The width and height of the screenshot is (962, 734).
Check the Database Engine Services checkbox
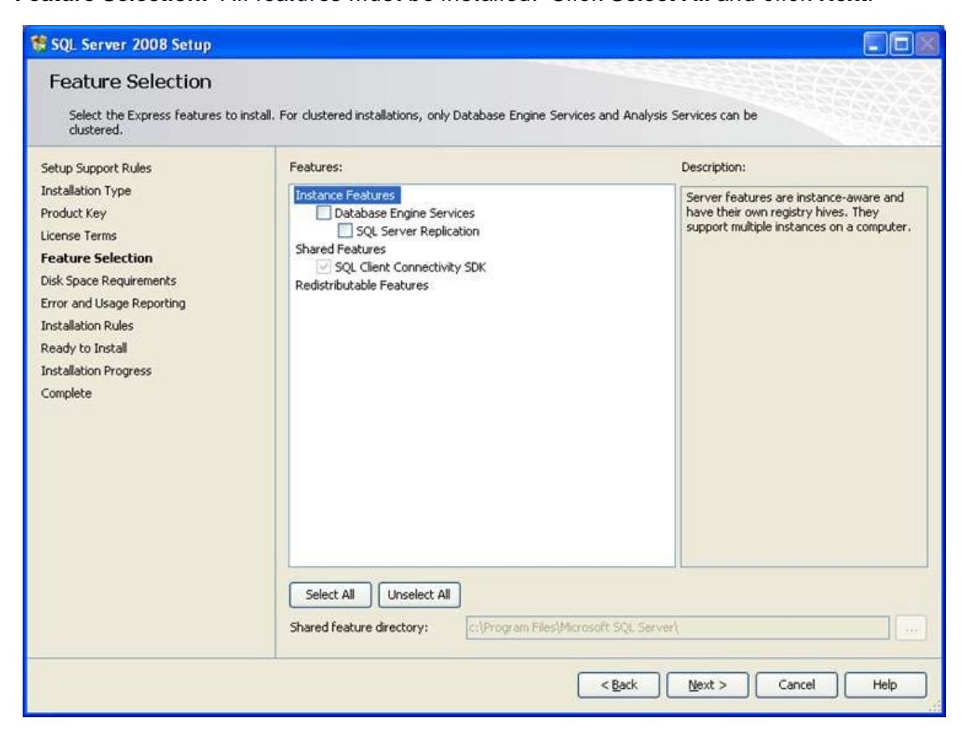pyautogui.click(x=324, y=213)
